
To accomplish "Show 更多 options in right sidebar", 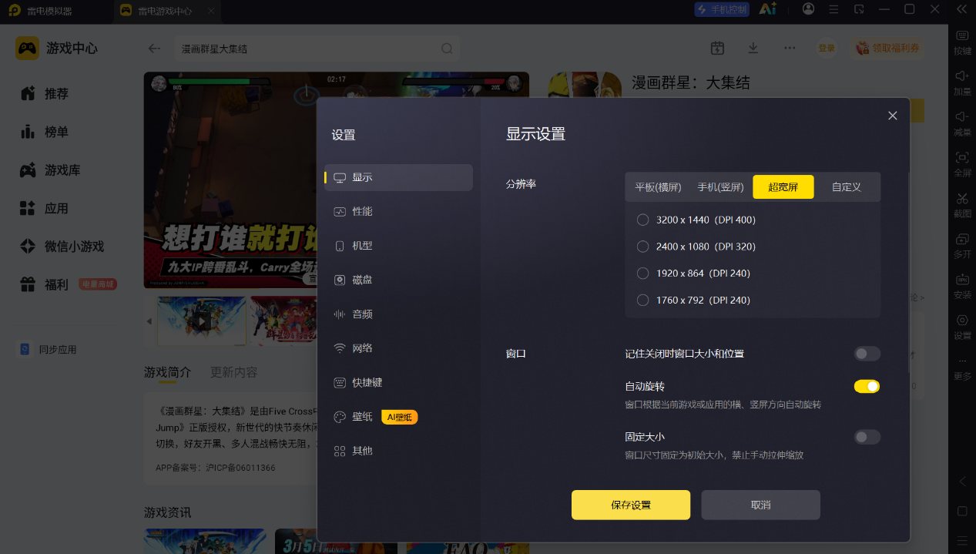I will [x=962, y=368].
